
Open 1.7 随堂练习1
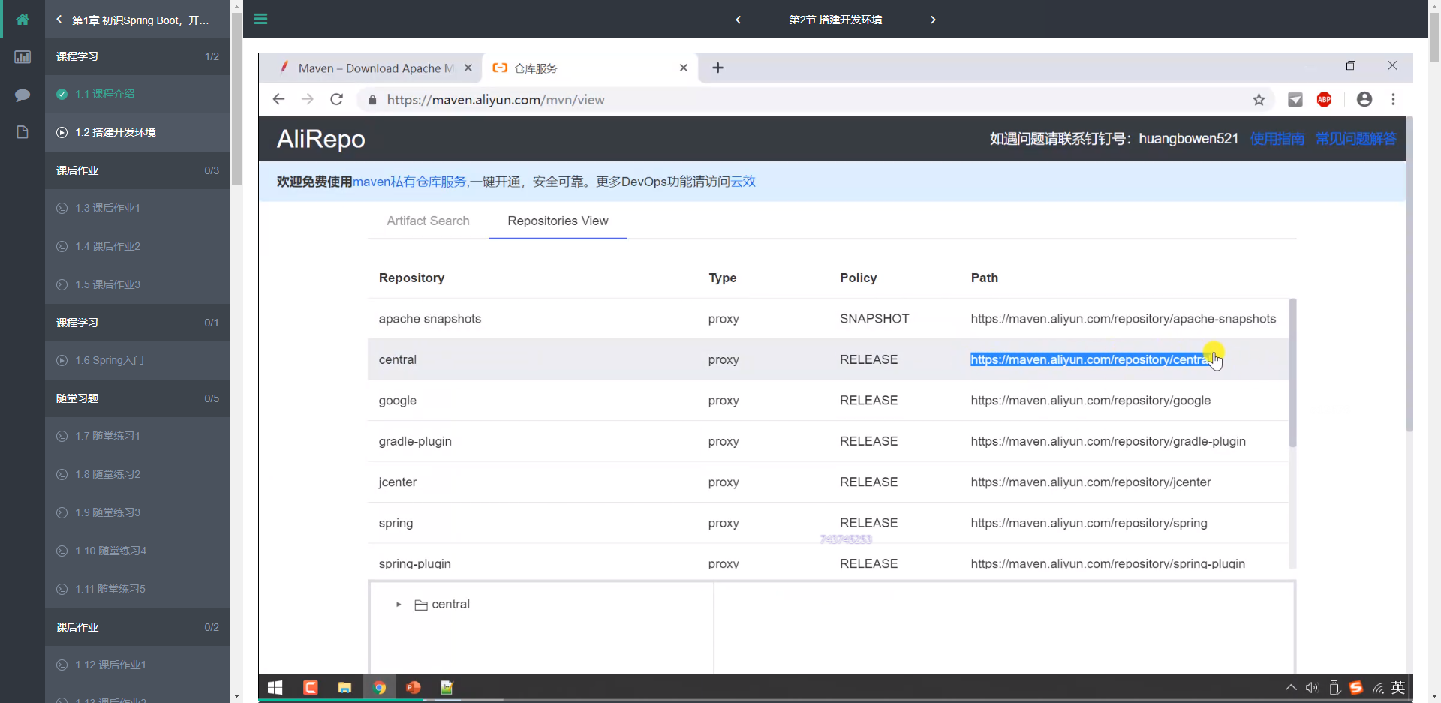pyautogui.click(x=137, y=436)
